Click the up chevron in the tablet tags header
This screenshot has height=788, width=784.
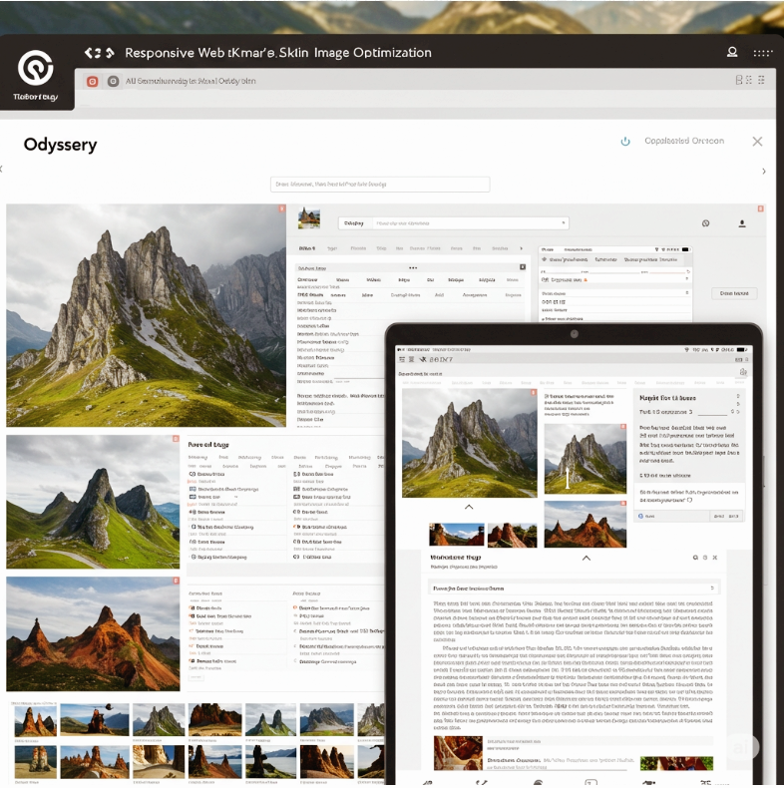pos(586,558)
